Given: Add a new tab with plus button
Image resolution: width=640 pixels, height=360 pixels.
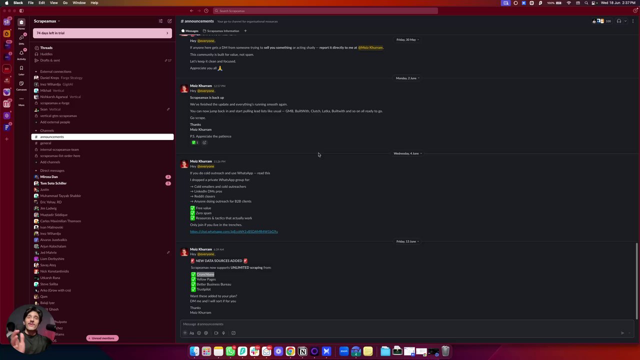Looking at the screenshot, I should [x=245, y=31].
